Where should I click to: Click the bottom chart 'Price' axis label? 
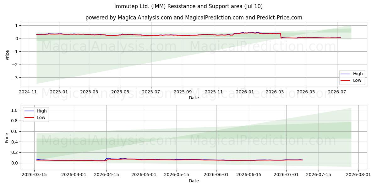coord(7,138)
